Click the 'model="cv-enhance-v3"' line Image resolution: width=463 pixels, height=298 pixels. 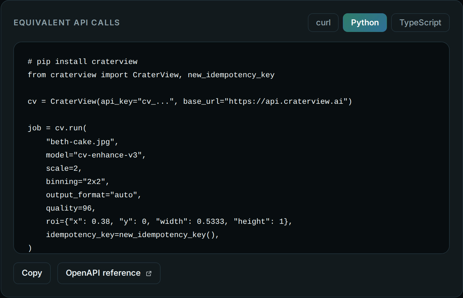(x=96, y=155)
